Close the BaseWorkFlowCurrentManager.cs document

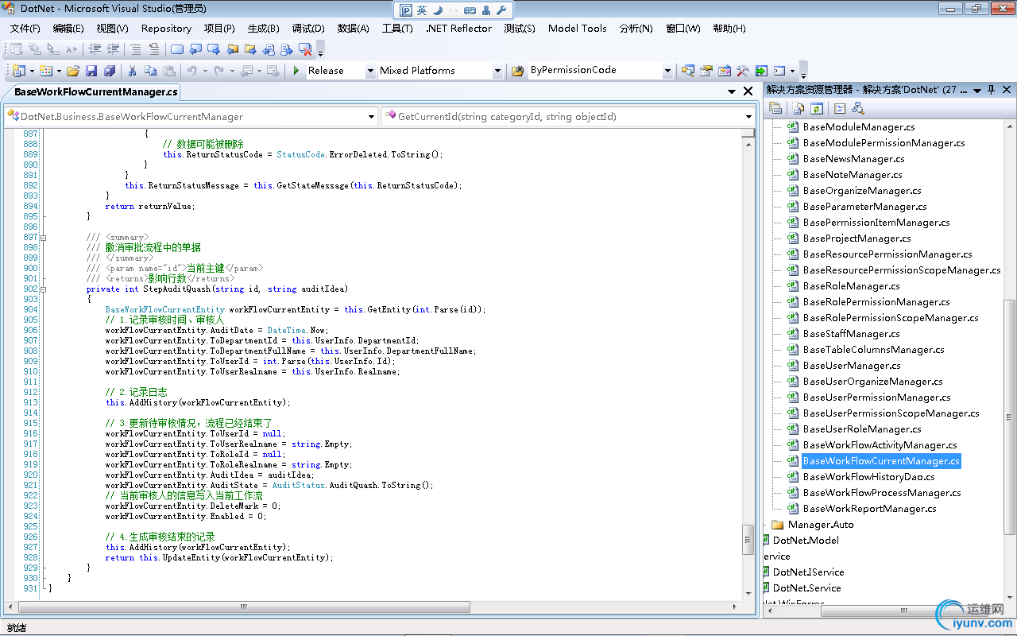click(x=748, y=91)
